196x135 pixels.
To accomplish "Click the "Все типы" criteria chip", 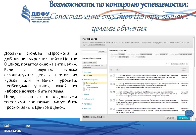I will [x=142, y=57].
